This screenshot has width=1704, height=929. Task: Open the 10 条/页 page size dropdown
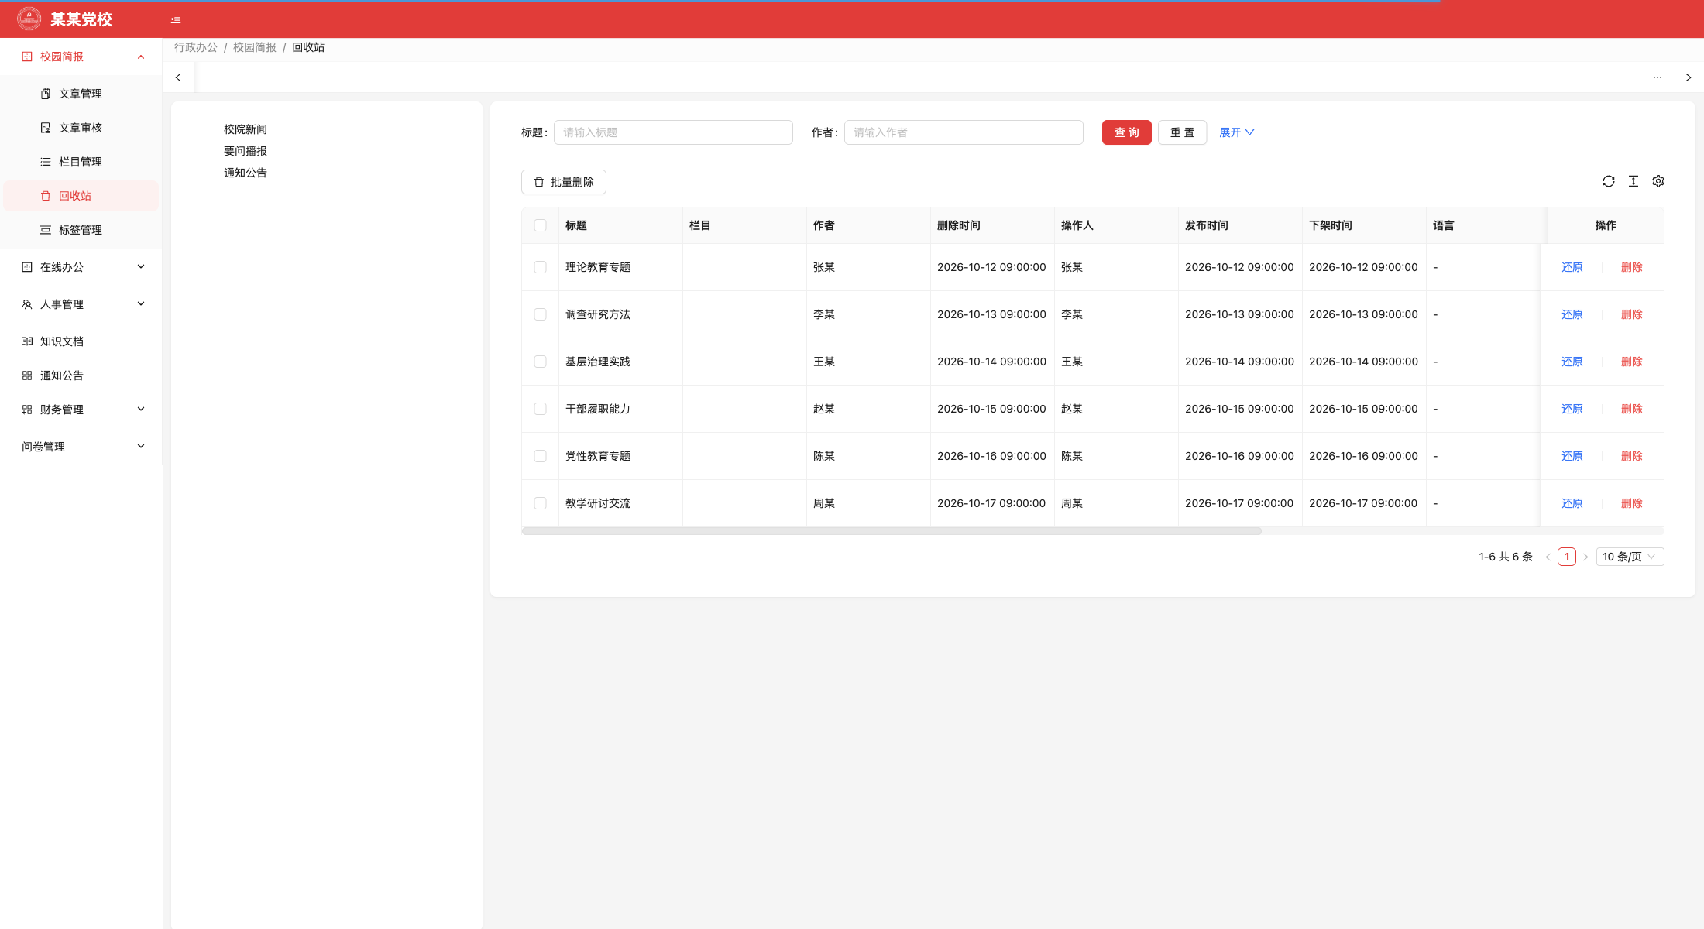(x=1630, y=557)
